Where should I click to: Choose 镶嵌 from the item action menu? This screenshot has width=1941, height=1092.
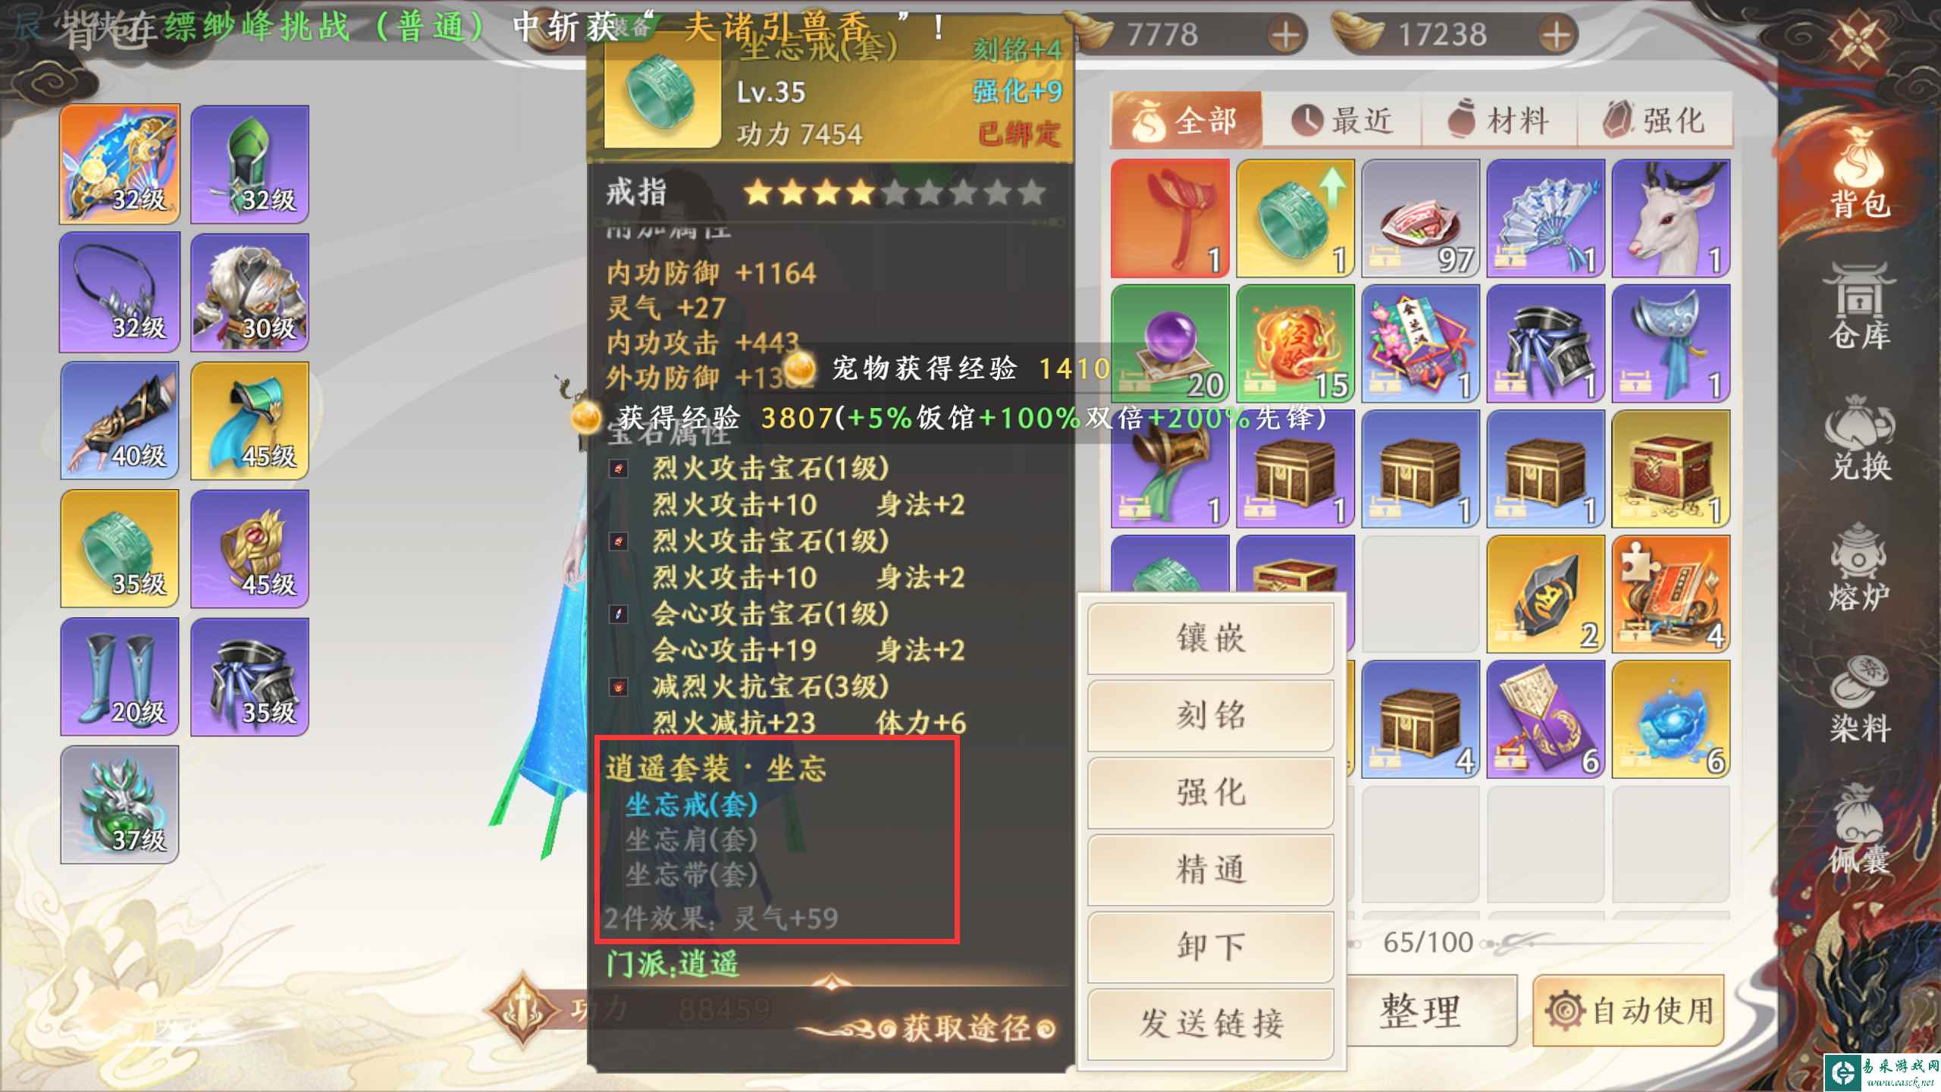[1210, 638]
